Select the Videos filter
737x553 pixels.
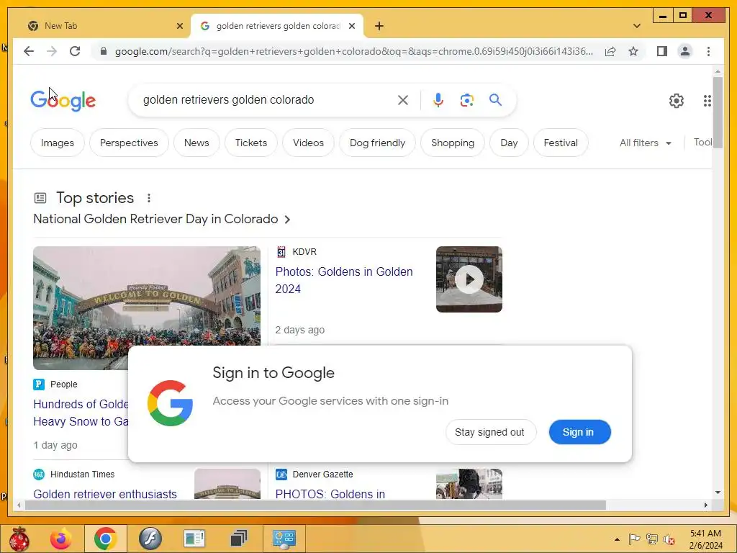308,143
